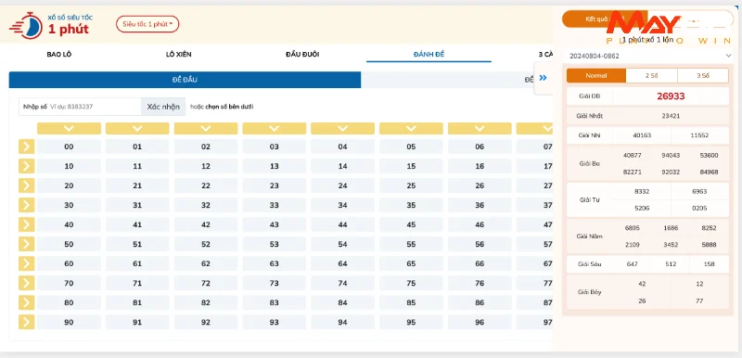
Task: Pick number 55 in the grid
Action: point(411,244)
